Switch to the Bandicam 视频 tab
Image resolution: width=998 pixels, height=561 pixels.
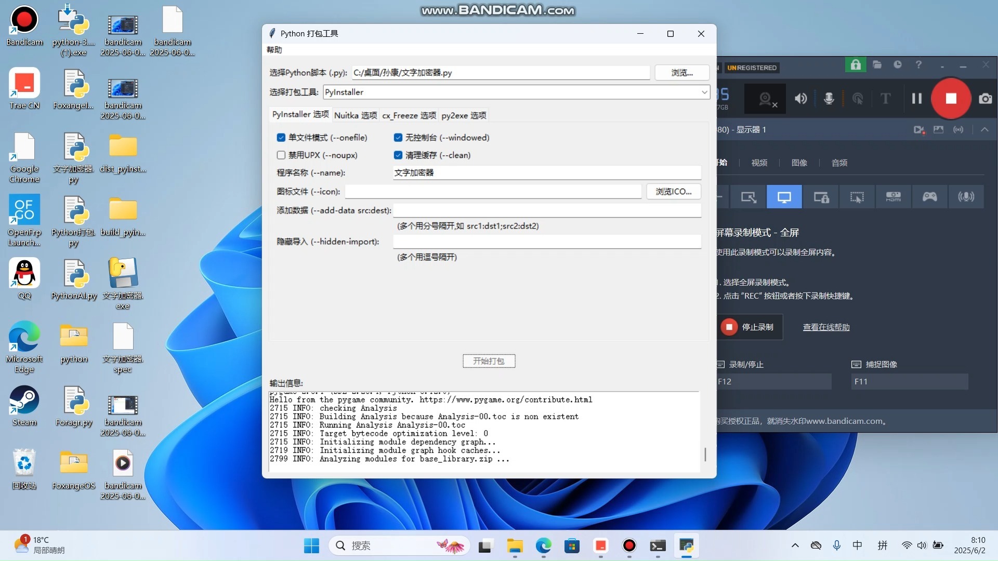(759, 163)
